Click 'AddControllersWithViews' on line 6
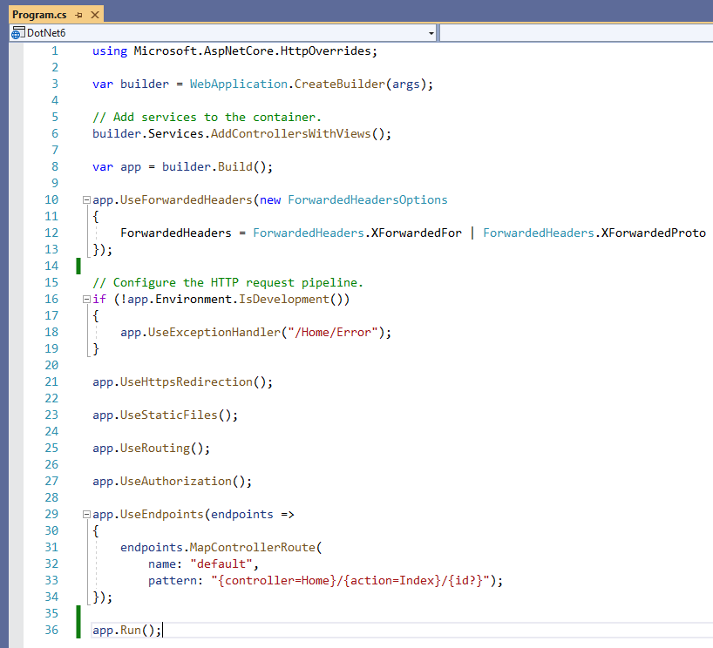This screenshot has height=648, width=713. pos(290,134)
